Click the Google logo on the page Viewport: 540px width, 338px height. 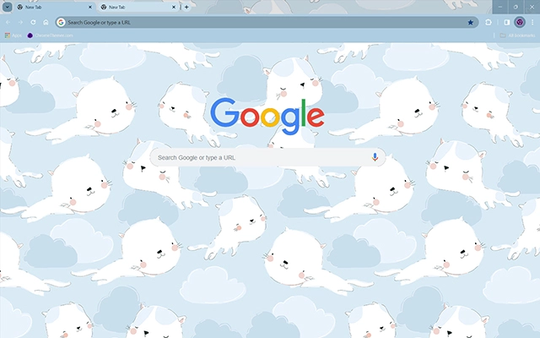(267, 117)
